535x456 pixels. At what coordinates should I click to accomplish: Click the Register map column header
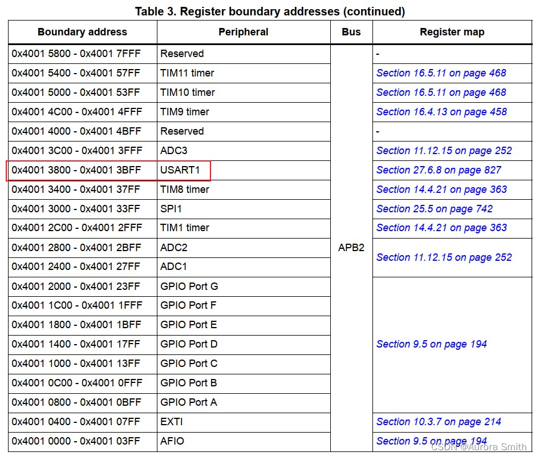coord(452,32)
